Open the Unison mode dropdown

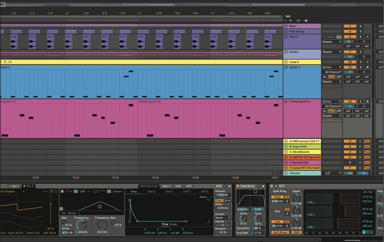[222, 218]
